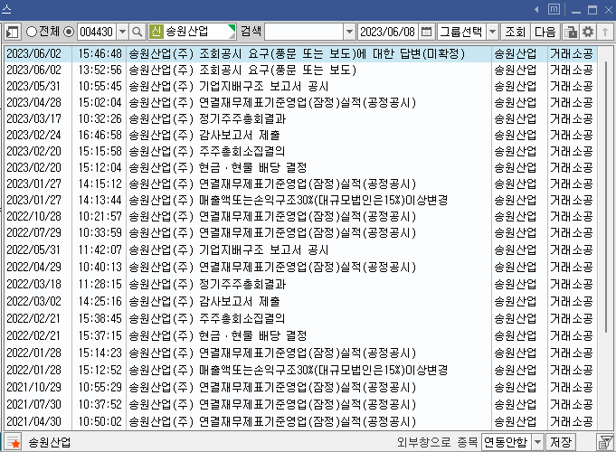Screen dimensions: 616x452
Task: Open 2021/07/30 연결재무제표기준영업(잠정)실적 row
Action: (300, 404)
